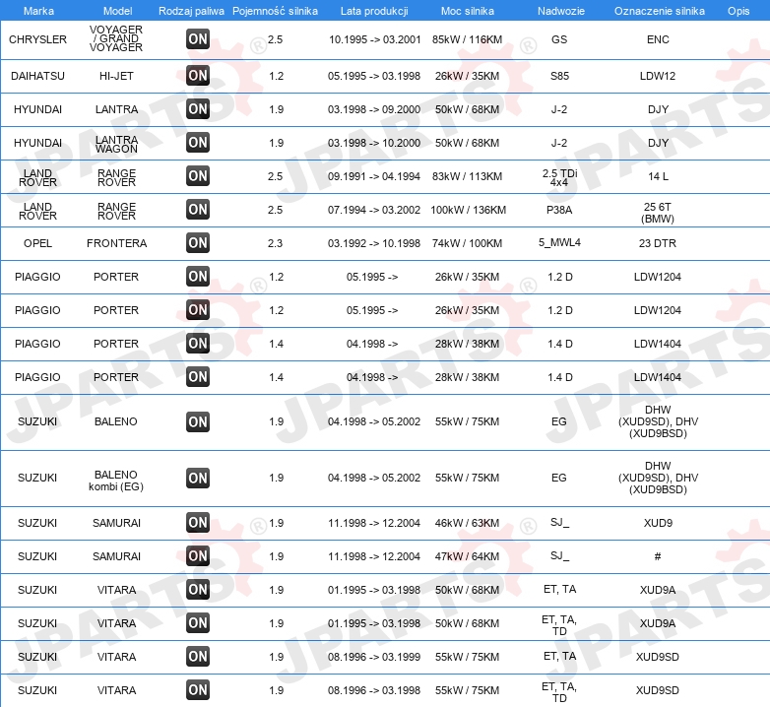Select the 03.1992 -> 10.1998 production years
770x707 pixels.
coord(374,243)
